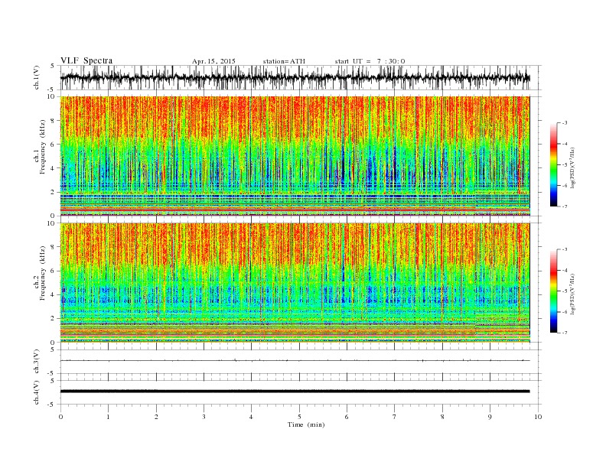Screen dimensions: 606x468
Task: Click the "Time (min)" x-axis label
Action: (306, 424)
